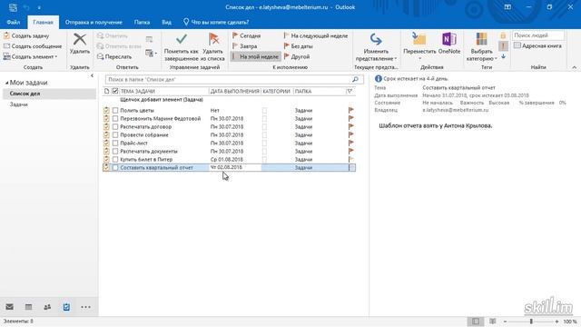Open the People navigation icon
581x327 pixels.
[47, 307]
